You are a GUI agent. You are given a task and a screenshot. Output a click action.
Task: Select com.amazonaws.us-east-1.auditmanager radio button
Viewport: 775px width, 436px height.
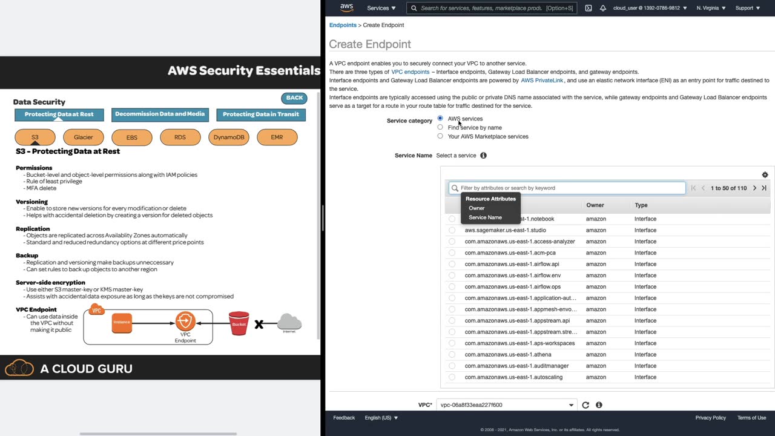coord(452,366)
